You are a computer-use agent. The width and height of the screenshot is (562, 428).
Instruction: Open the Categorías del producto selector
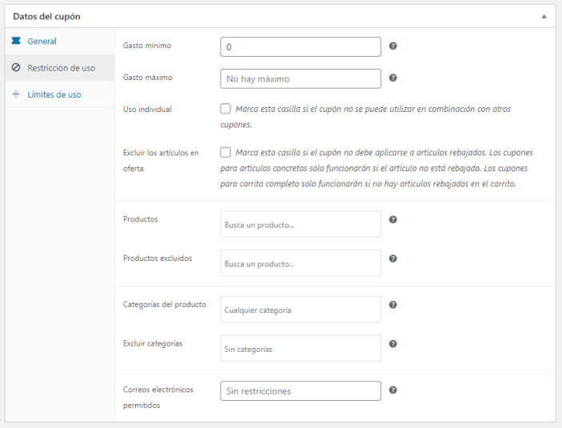click(301, 310)
